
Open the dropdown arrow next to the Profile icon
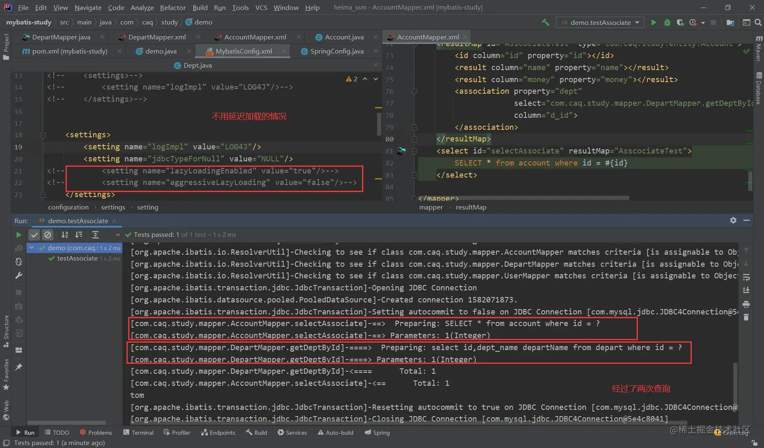pos(703,23)
